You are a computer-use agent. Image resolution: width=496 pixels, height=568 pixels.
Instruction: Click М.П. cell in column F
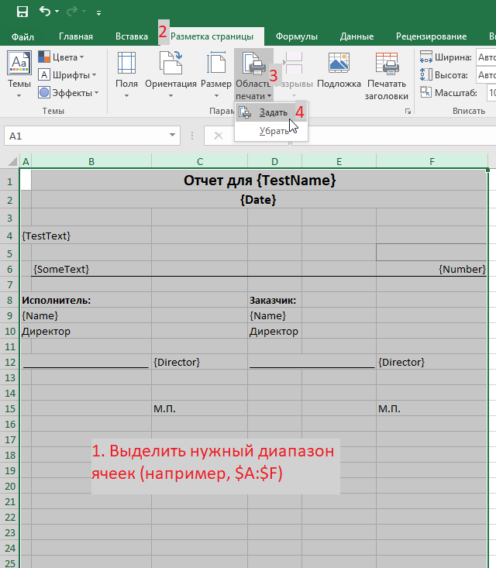pyautogui.click(x=432, y=408)
